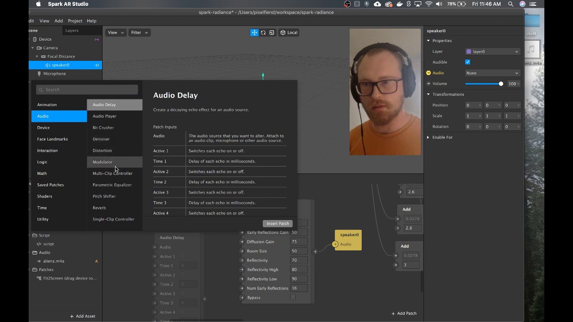Viewport: 573px width, 322px height.
Task: Click the speaker0 speaker icon
Action: pos(48,65)
